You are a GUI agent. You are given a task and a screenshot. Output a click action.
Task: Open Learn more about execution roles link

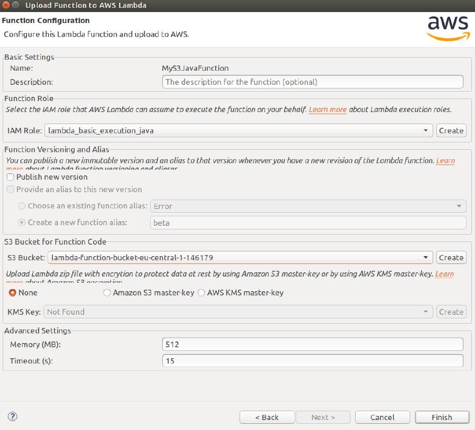327,109
